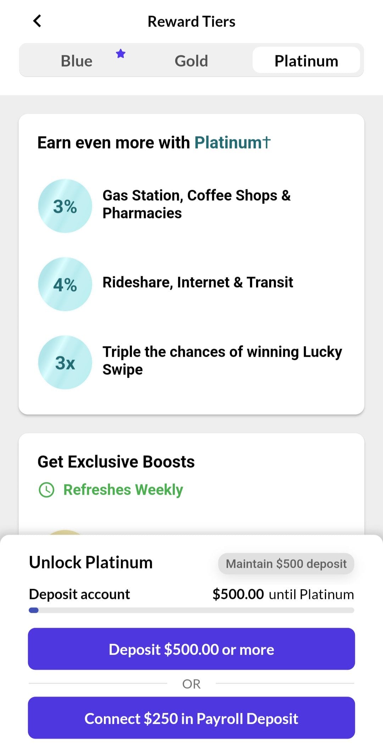The height and width of the screenshot is (756, 383).
Task: Tap the Maintain $500 deposit chip
Action: pyautogui.click(x=286, y=564)
